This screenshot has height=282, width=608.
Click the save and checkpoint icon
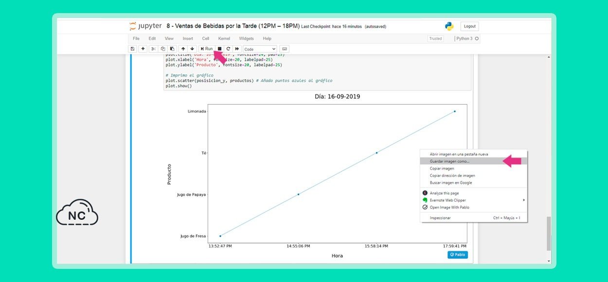(132, 49)
